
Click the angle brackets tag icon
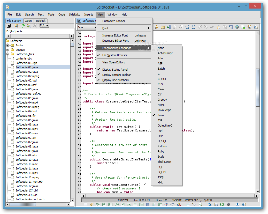tap(194, 27)
